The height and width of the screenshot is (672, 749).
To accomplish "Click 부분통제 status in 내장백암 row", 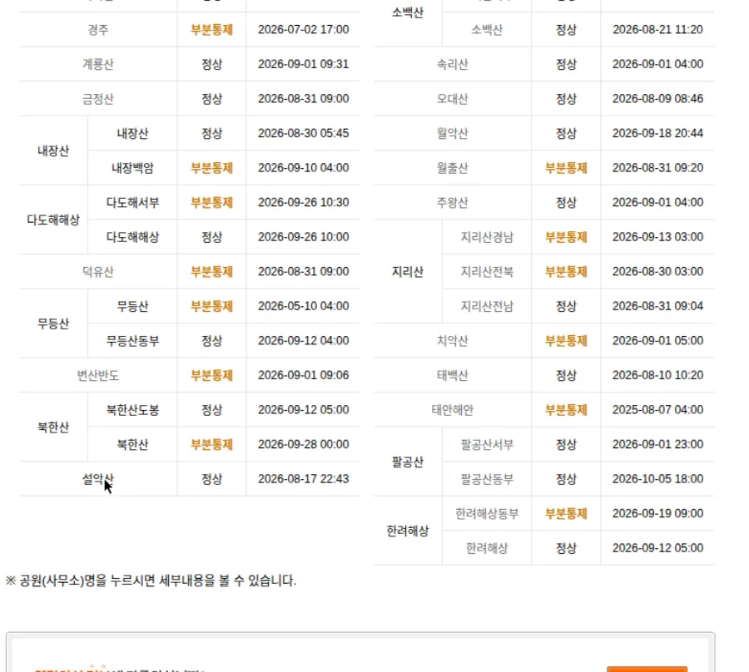I will pos(211,168).
